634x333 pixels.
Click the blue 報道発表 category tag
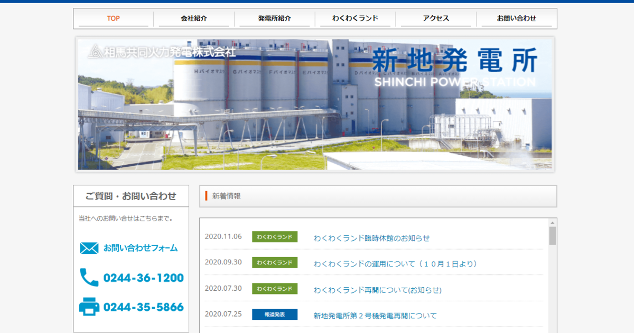click(275, 315)
